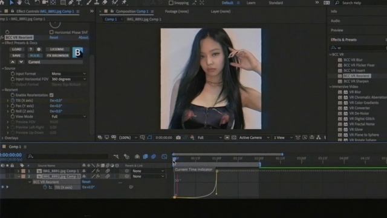Viewport: 387px width, 218px height.
Task: Click the timeline current time indicator
Action: pos(174,159)
